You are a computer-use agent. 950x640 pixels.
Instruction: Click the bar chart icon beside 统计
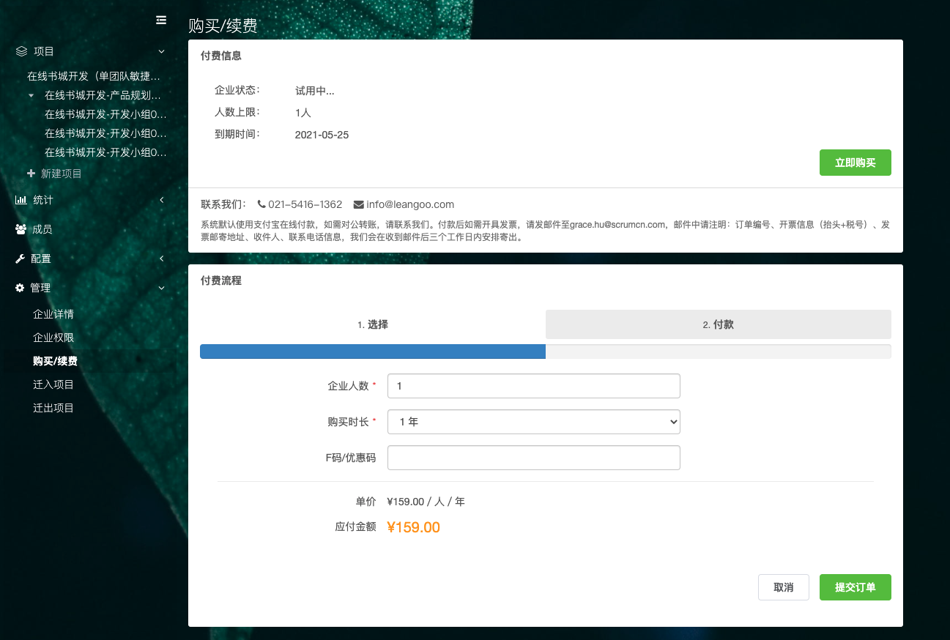pos(21,200)
